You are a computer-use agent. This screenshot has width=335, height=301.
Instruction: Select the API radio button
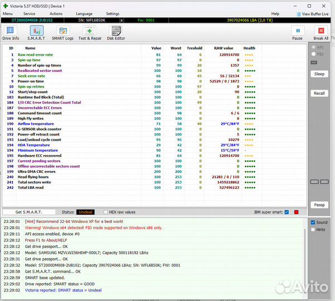point(313,47)
